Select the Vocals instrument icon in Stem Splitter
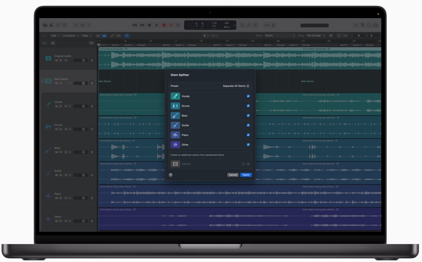This screenshot has height=262, width=422. point(175,96)
